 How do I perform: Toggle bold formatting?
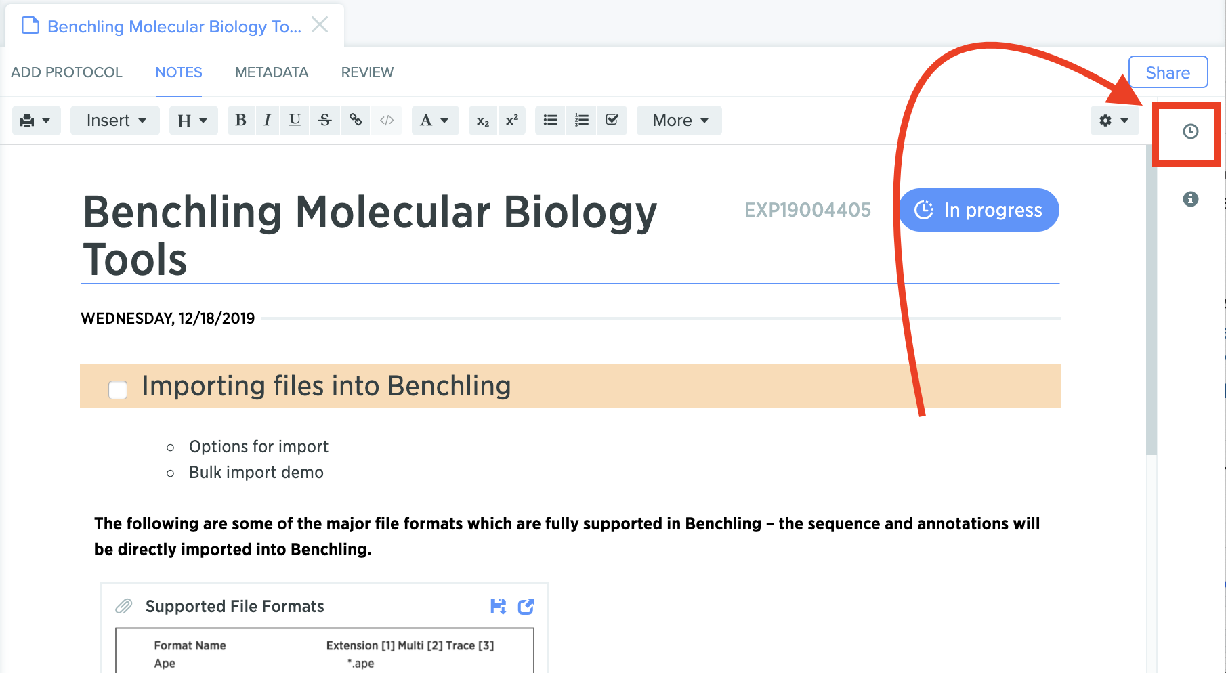(x=240, y=121)
